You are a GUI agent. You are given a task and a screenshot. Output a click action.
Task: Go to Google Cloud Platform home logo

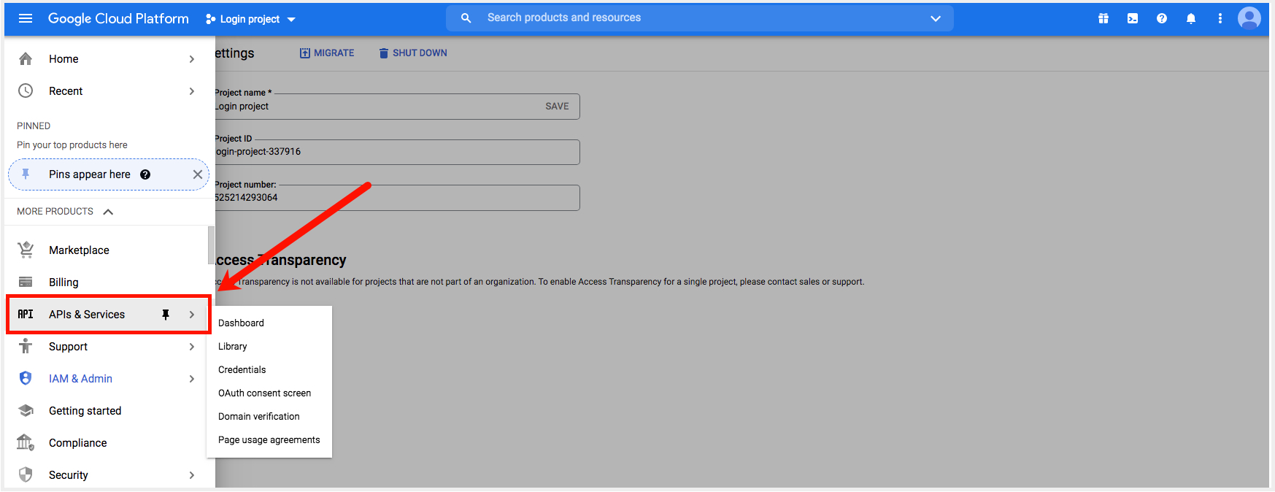118,18
